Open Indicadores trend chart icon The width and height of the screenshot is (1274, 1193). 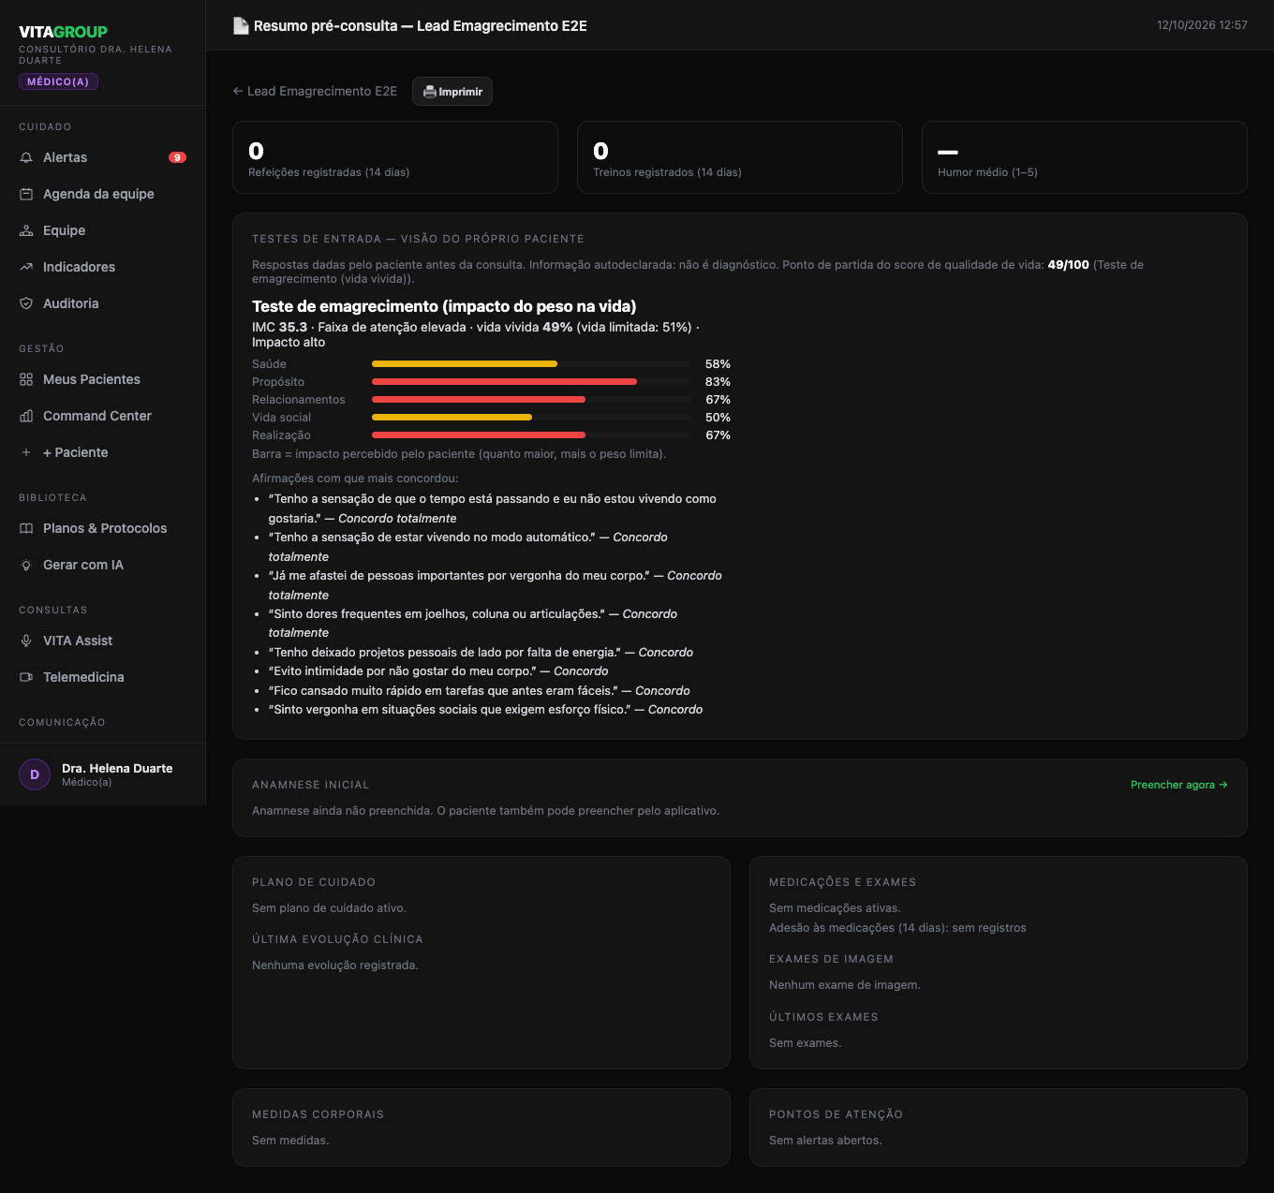(26, 267)
